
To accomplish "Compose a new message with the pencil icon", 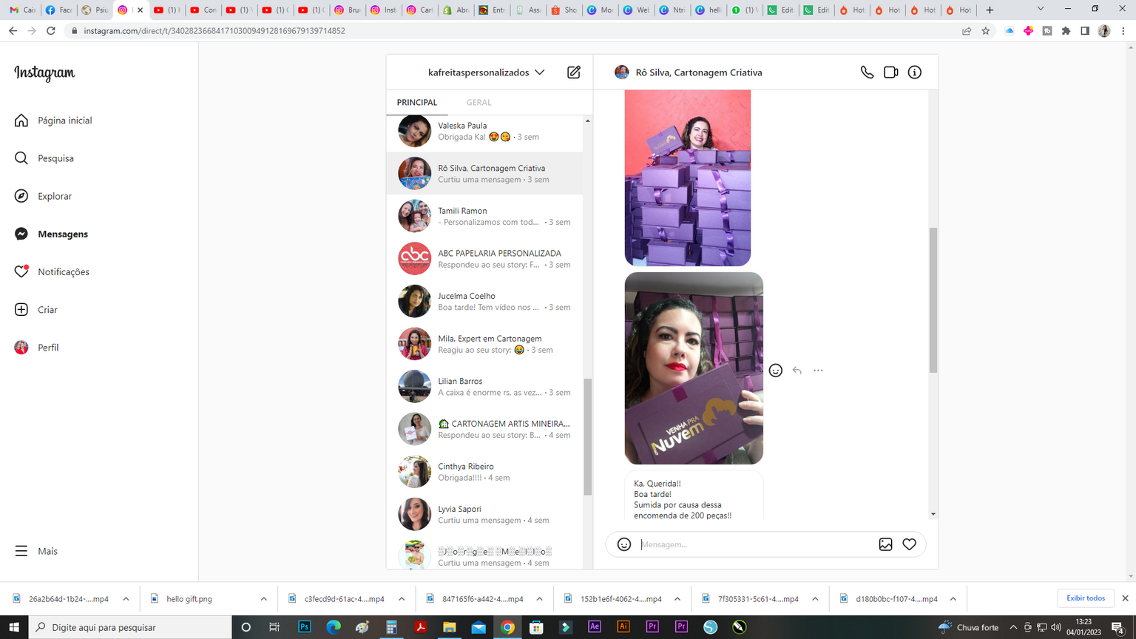I will [x=574, y=72].
